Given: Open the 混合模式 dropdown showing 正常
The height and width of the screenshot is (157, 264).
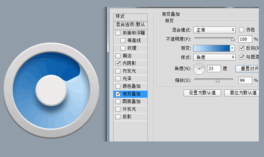Looking at the screenshot, I should pos(214,30).
